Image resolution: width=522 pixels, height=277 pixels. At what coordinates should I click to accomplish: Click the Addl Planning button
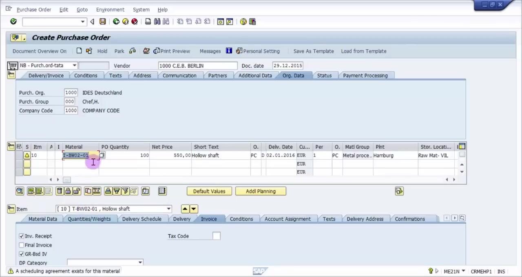[x=261, y=191]
